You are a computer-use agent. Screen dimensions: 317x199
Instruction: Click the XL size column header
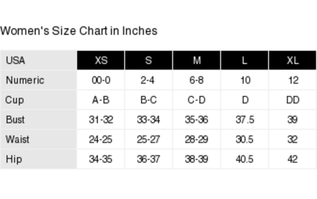[293, 60]
